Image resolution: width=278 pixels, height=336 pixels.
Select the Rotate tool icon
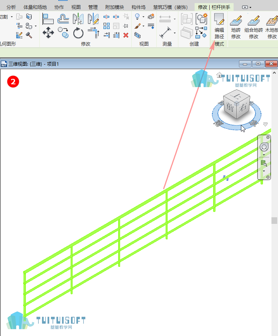pos(78,33)
